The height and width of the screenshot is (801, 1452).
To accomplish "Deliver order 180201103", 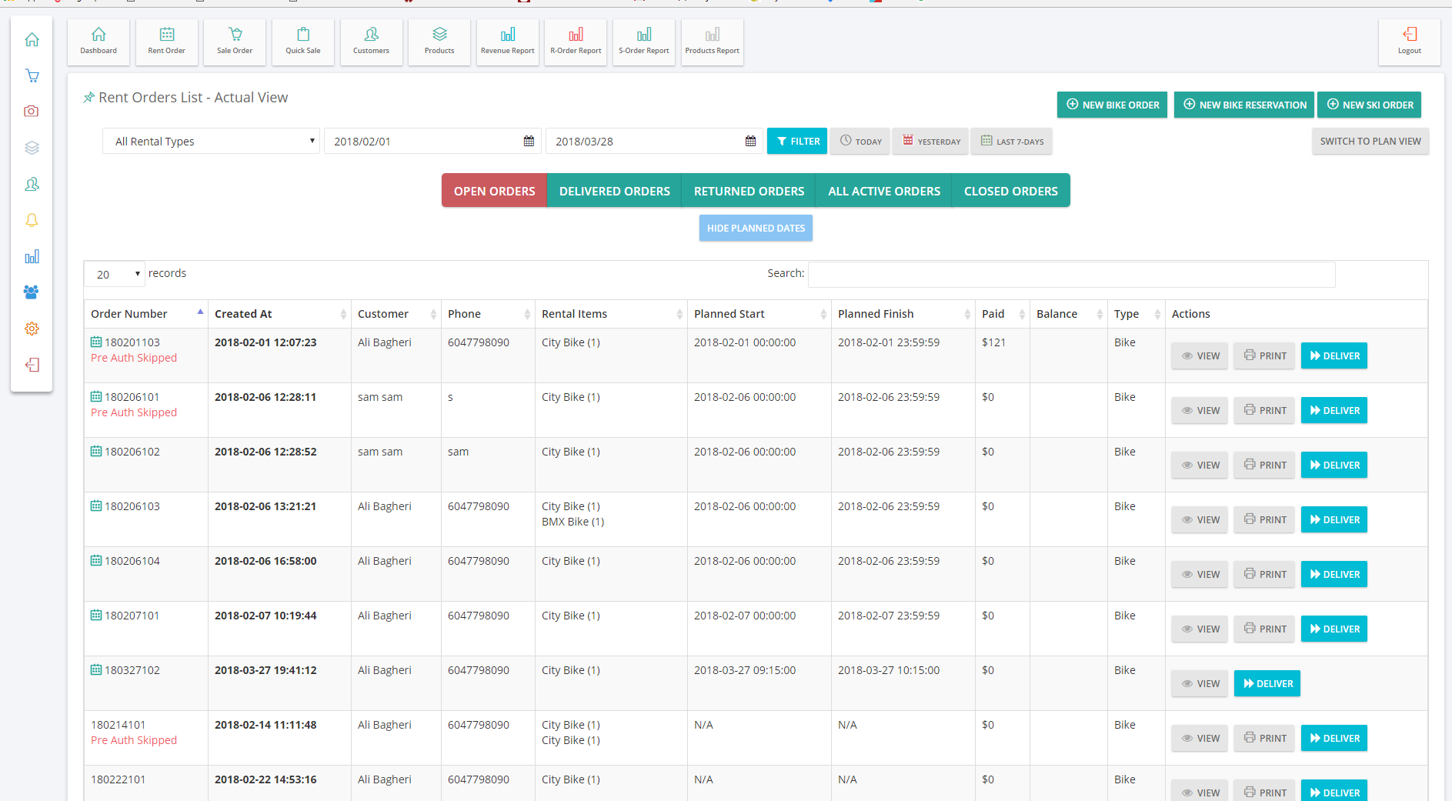I will pyautogui.click(x=1334, y=355).
